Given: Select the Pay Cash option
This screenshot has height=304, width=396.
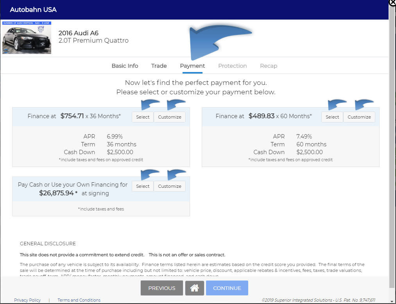Looking at the screenshot, I should 143,186.
